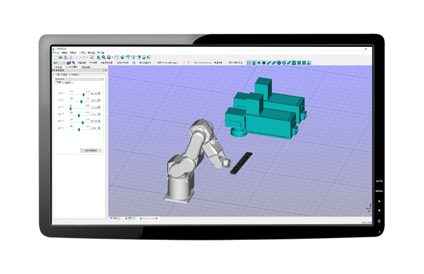Open the second menu in the menu bar

(x=65, y=53)
